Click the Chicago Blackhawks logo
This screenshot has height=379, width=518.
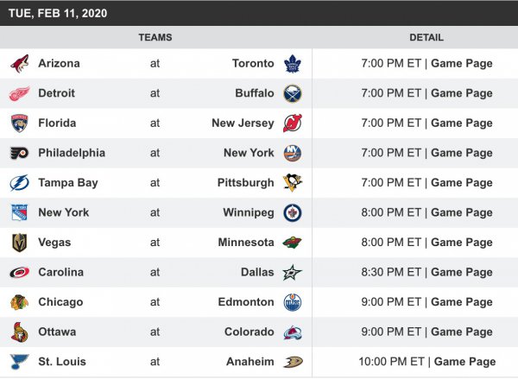tap(19, 302)
